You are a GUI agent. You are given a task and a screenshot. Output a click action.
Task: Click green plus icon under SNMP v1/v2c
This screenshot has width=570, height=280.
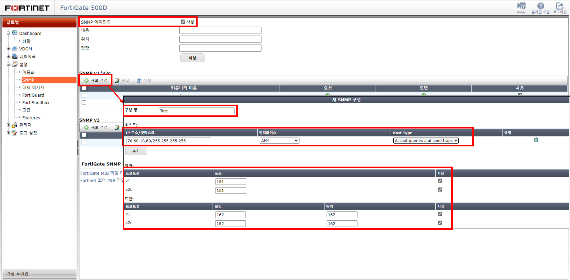tap(86, 80)
